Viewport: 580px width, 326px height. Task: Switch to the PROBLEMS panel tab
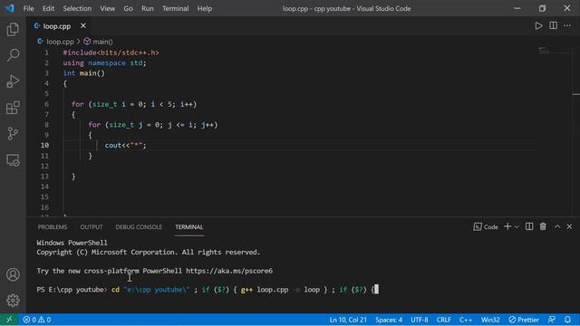(53, 227)
